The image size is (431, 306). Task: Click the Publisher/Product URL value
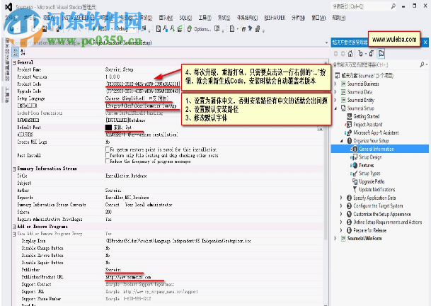click(x=128, y=277)
